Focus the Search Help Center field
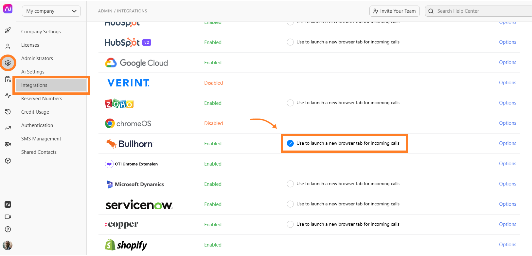This screenshot has width=532, height=256. click(x=479, y=11)
